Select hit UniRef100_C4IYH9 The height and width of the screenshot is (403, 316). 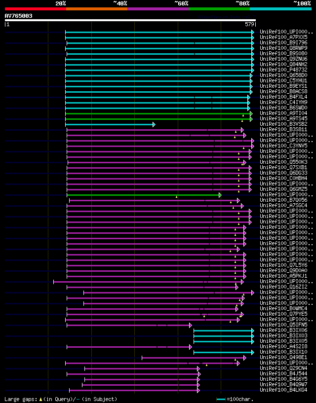coord(283,102)
